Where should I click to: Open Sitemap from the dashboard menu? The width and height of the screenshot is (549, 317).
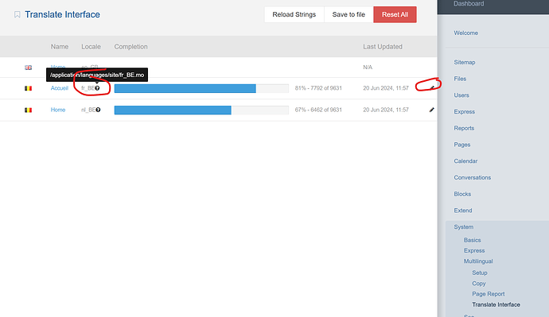(465, 62)
